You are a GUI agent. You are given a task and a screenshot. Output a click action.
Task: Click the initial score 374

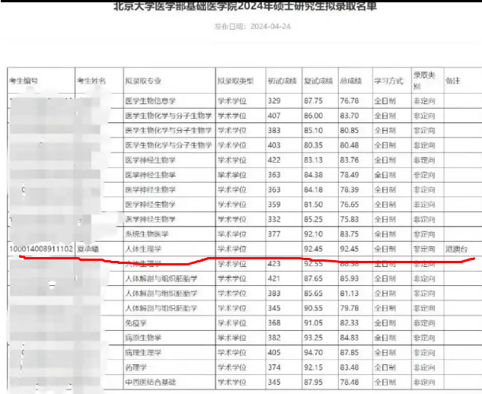(x=274, y=367)
